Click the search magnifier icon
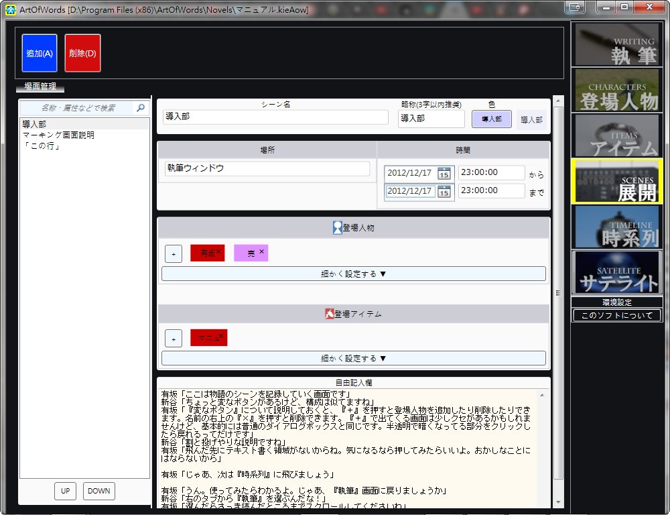670x515 pixels. (141, 108)
